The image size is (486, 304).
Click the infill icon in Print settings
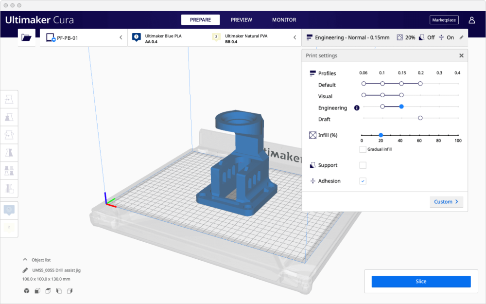[x=312, y=135]
